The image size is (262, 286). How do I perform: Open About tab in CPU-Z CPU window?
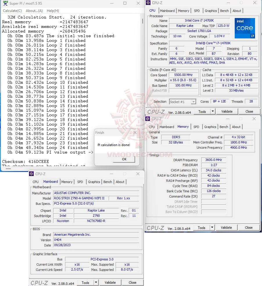click(237, 11)
